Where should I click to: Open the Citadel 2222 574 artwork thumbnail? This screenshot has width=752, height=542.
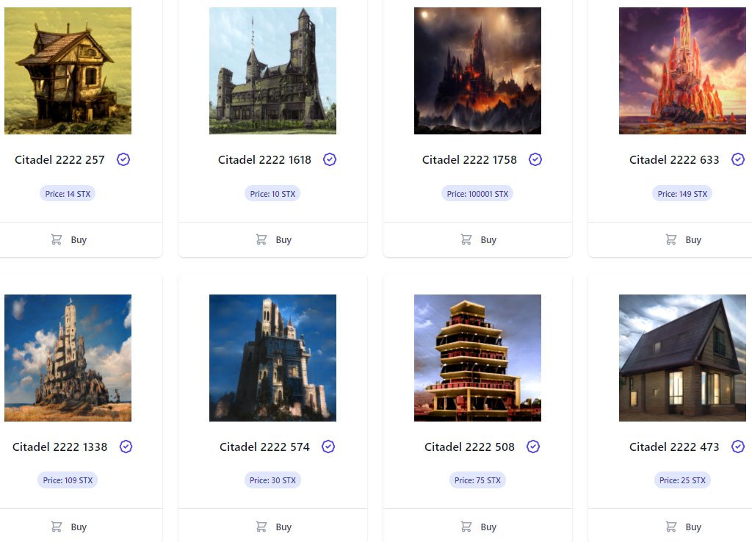tap(272, 358)
